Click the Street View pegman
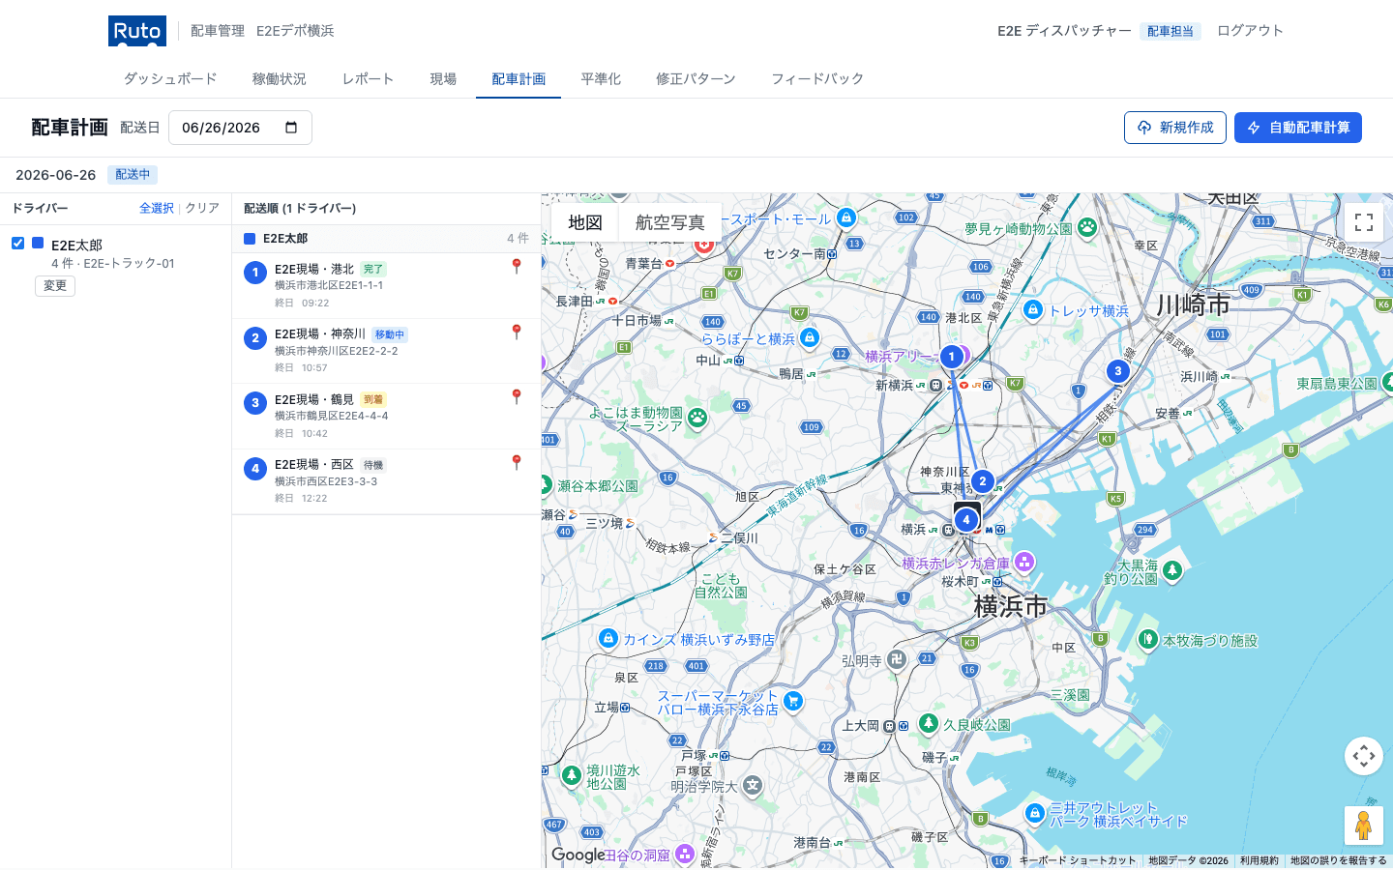 coord(1364,826)
